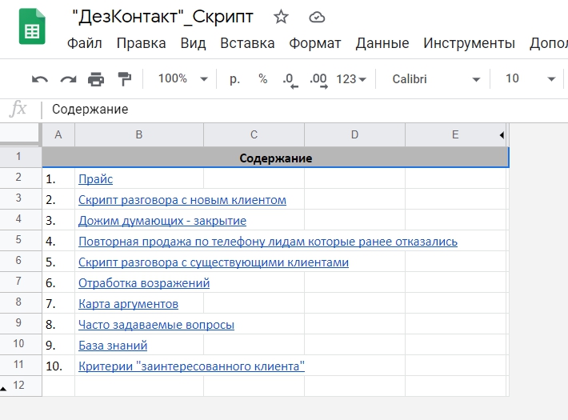Open the Правка menu
Viewport: 568px width, 420px height.
pyautogui.click(x=141, y=43)
